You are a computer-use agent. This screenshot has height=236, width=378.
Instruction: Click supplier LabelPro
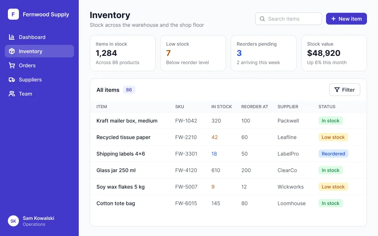point(288,154)
